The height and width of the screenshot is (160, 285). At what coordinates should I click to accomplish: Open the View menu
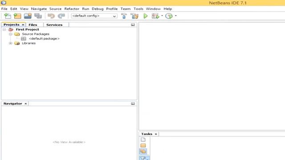(x=24, y=9)
